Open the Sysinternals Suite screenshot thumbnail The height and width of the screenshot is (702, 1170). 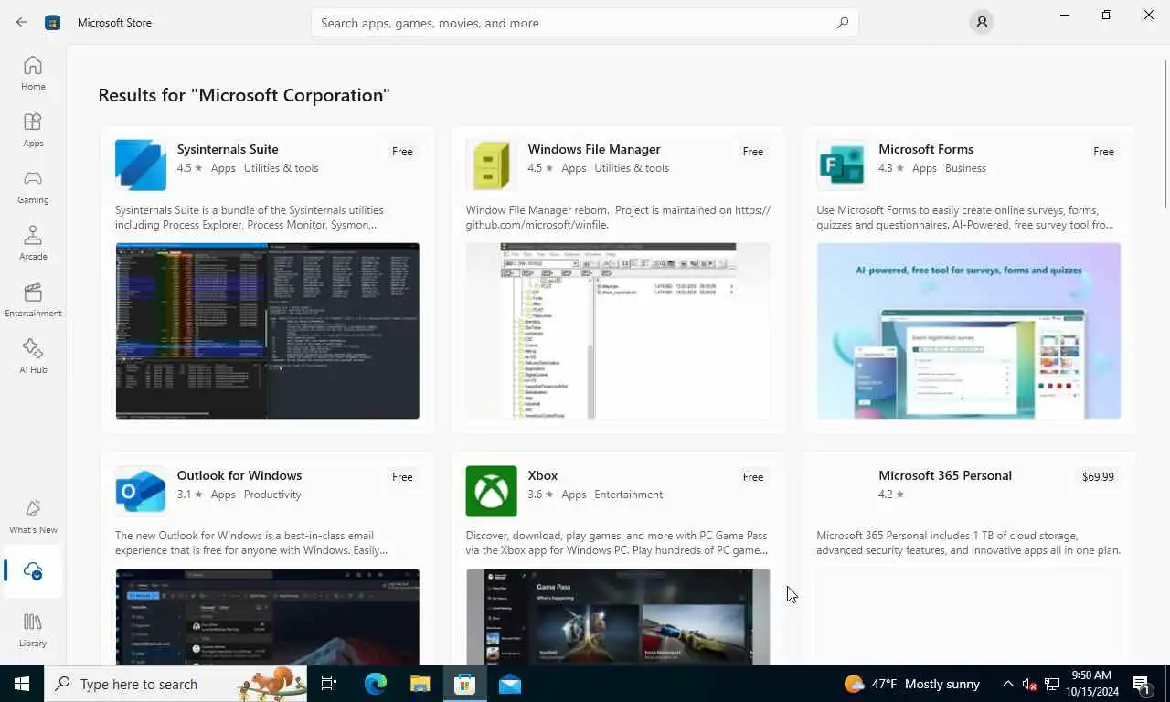coord(267,331)
